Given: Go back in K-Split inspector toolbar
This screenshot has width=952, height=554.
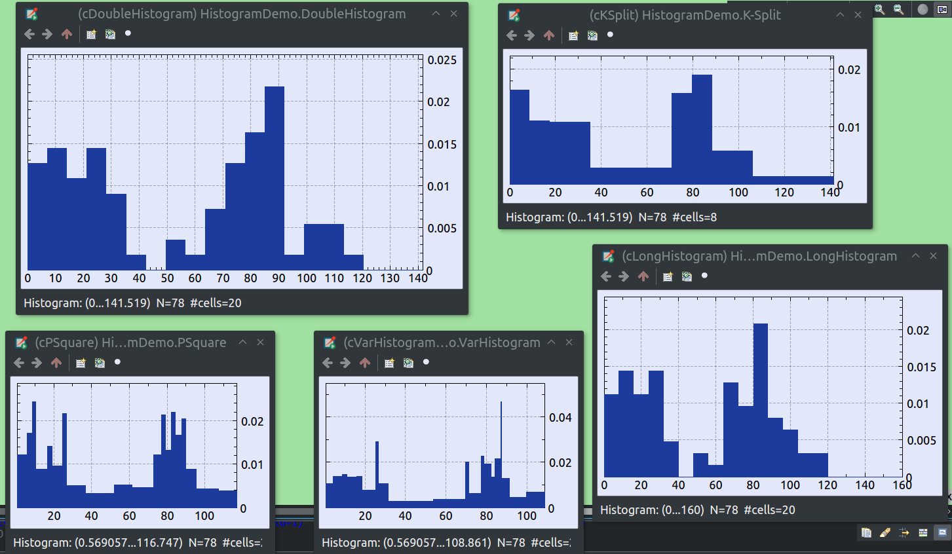Looking at the screenshot, I should pyautogui.click(x=512, y=35).
